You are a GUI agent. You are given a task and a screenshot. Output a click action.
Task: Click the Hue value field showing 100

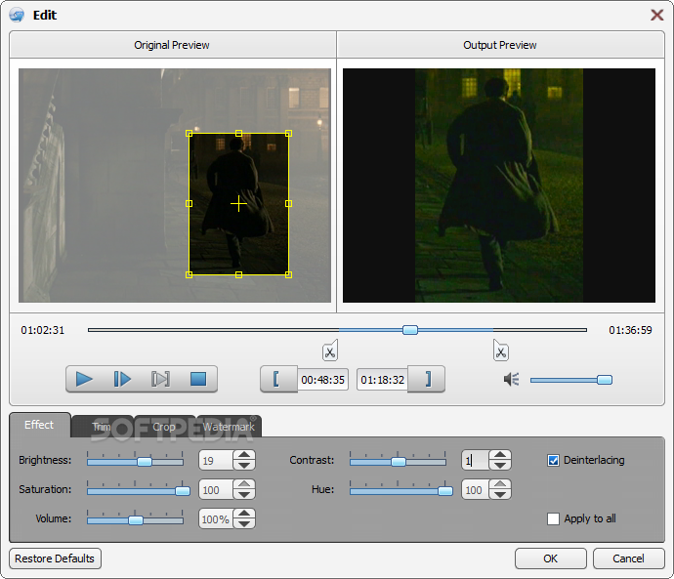476,489
